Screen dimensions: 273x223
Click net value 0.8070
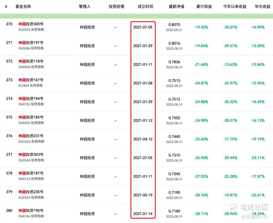click(x=174, y=25)
